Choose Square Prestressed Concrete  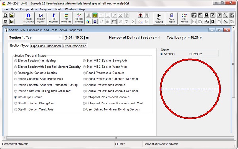click(104, 85)
